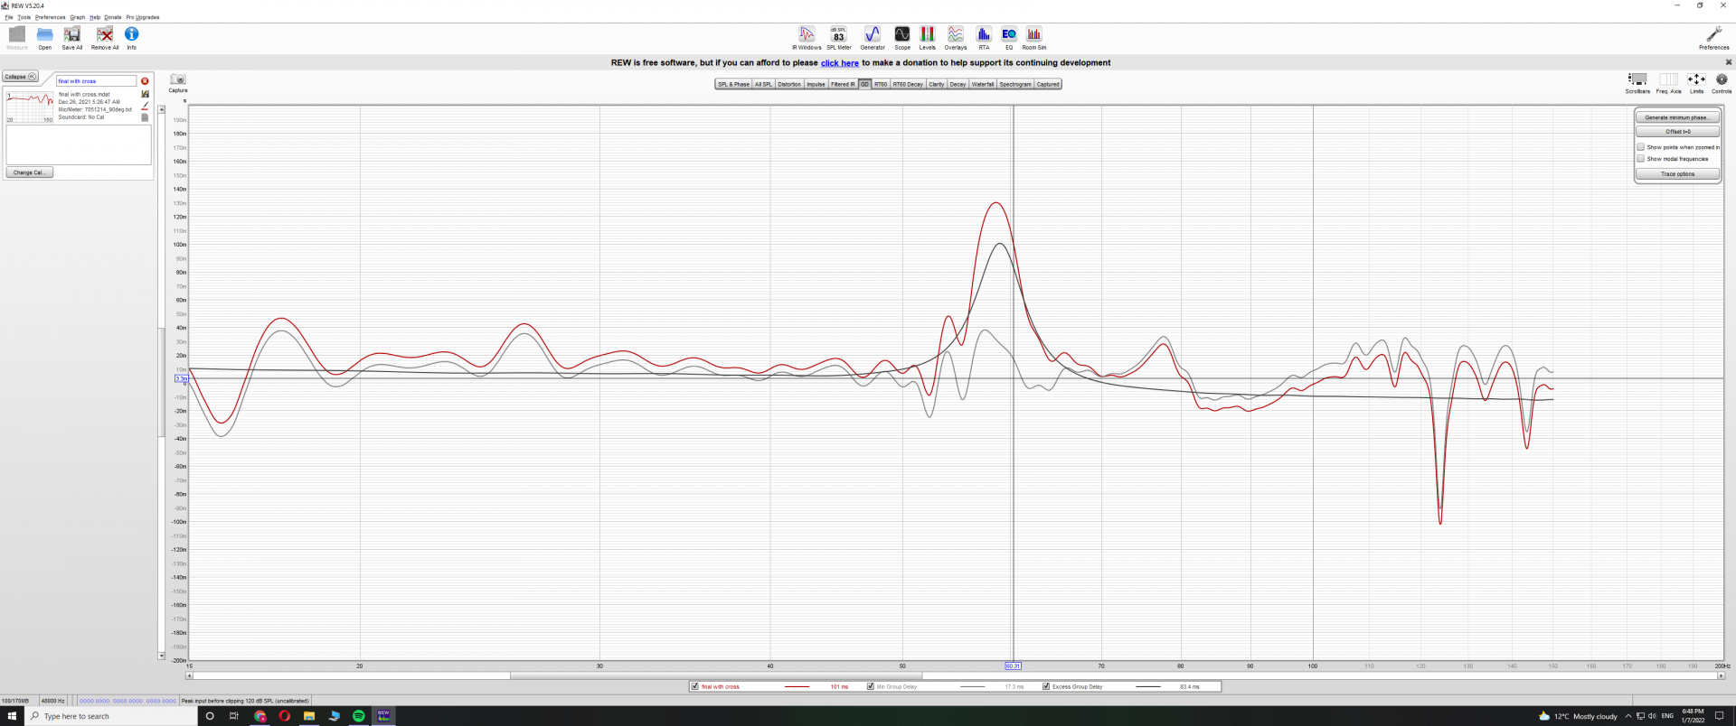The height and width of the screenshot is (726, 1736).
Task: Open the SPL Meter
Action: 838,35
